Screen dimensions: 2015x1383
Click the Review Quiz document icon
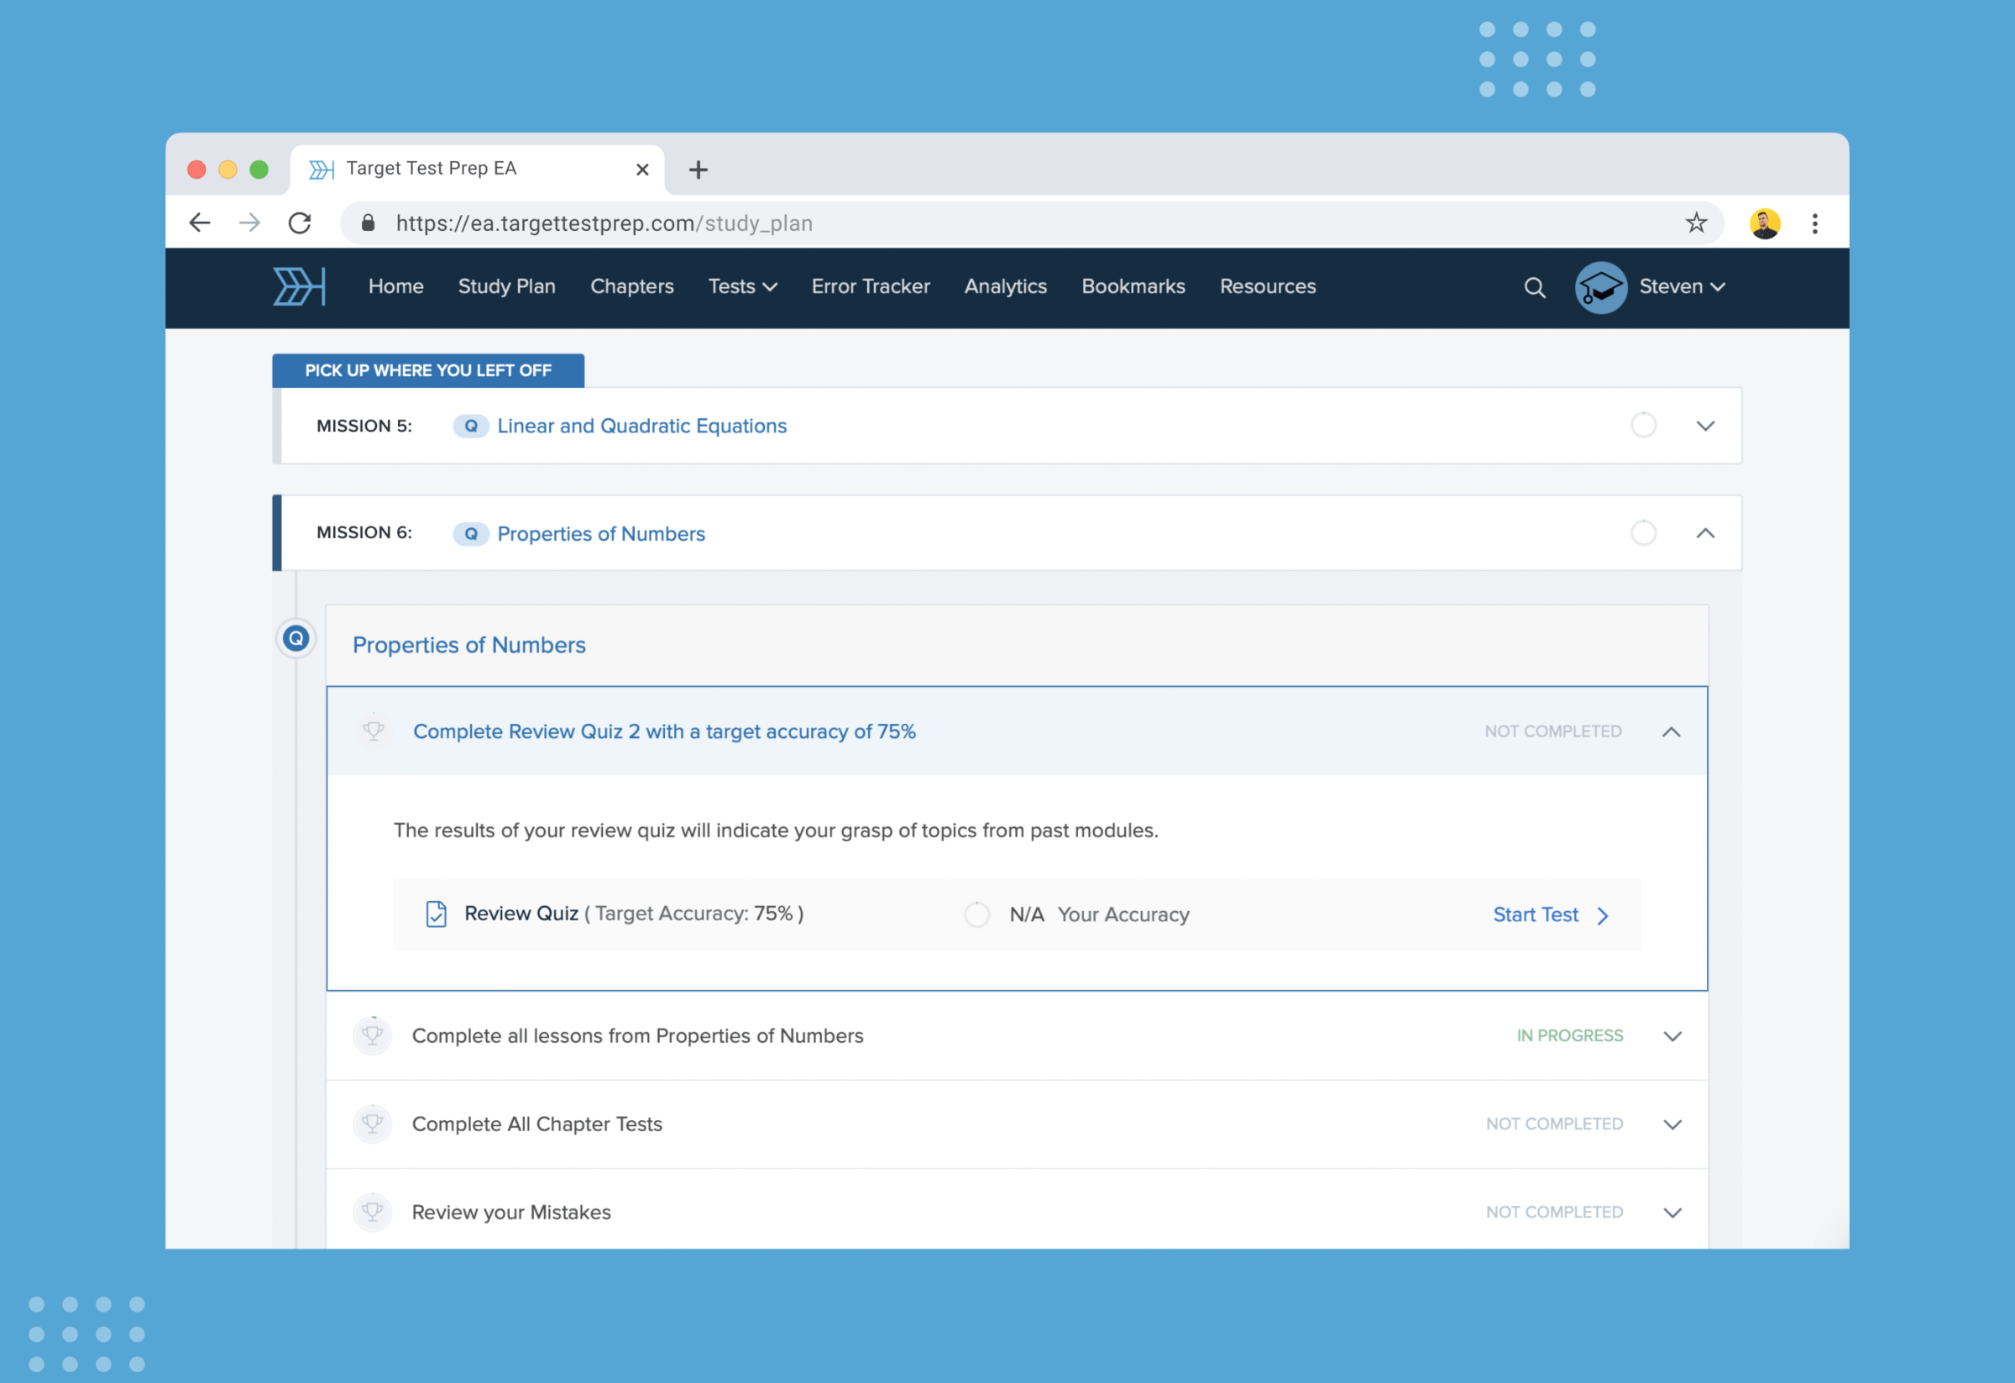pos(436,914)
